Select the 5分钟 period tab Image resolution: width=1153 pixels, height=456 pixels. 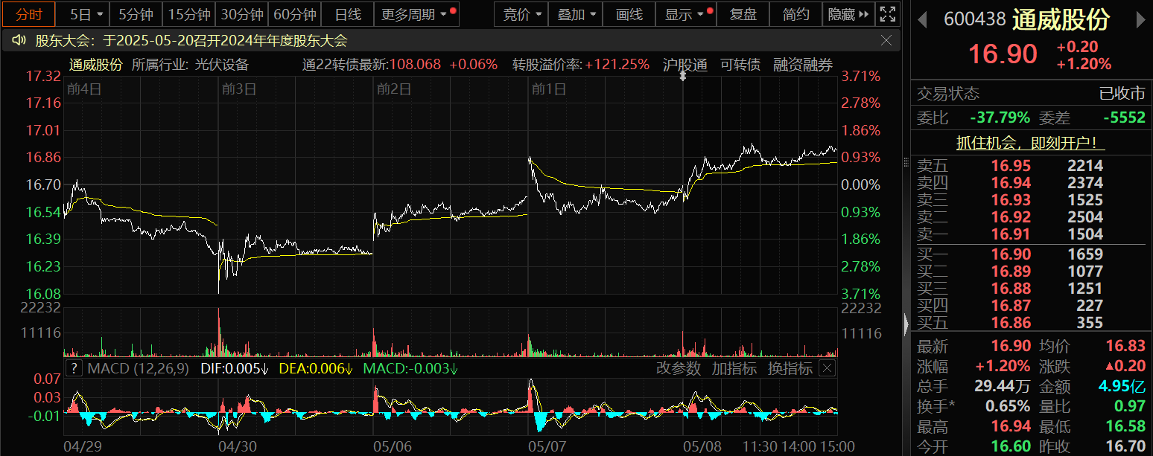tap(136, 14)
